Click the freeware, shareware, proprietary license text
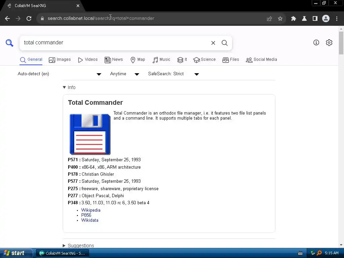This screenshot has width=344, height=258. pos(120,189)
